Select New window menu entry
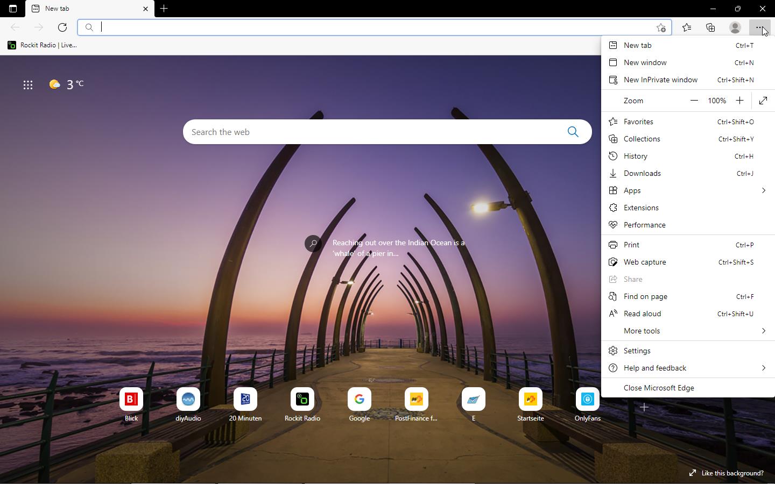 click(x=688, y=62)
